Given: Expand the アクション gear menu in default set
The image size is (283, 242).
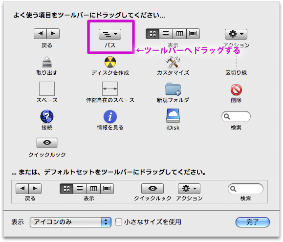Looking at the screenshot, I should pyautogui.click(x=189, y=189).
